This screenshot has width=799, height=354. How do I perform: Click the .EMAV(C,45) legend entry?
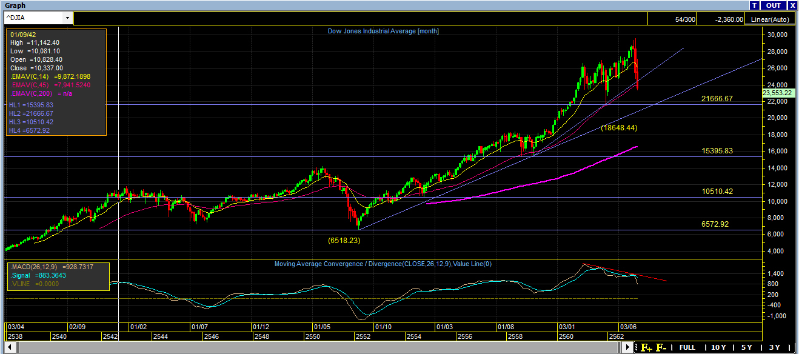[50, 85]
